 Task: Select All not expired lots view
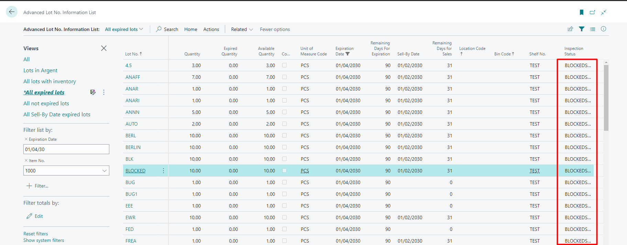[46, 103]
